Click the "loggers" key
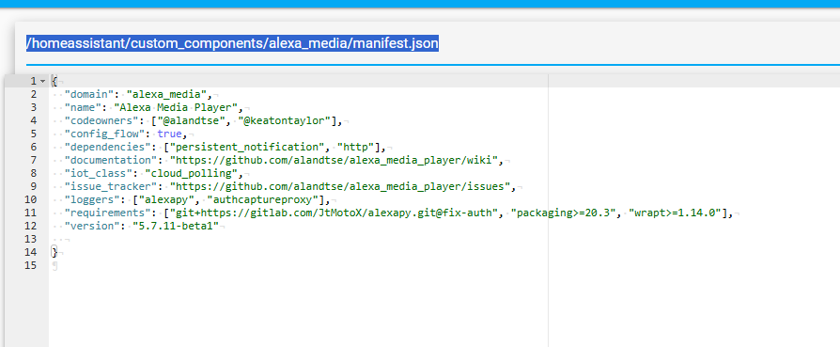Screen dimensions: 840x347 (x=93, y=199)
